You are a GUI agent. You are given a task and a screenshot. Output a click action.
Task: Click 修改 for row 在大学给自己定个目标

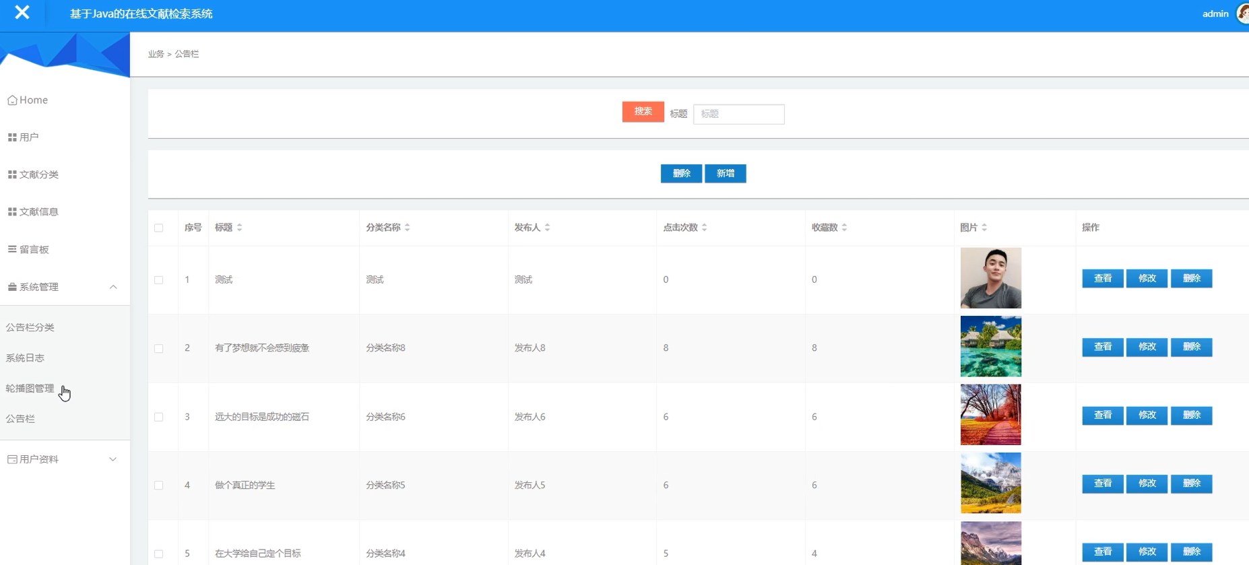[x=1147, y=552]
